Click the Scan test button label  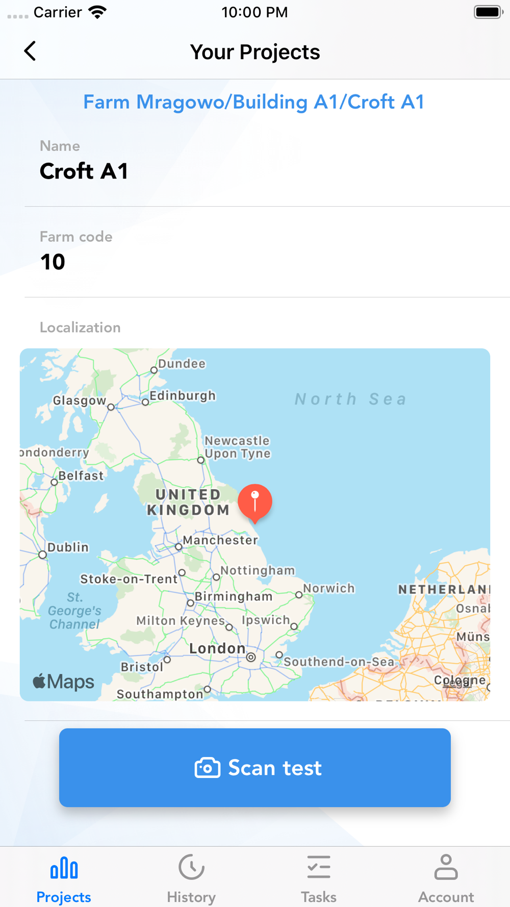pos(275,768)
